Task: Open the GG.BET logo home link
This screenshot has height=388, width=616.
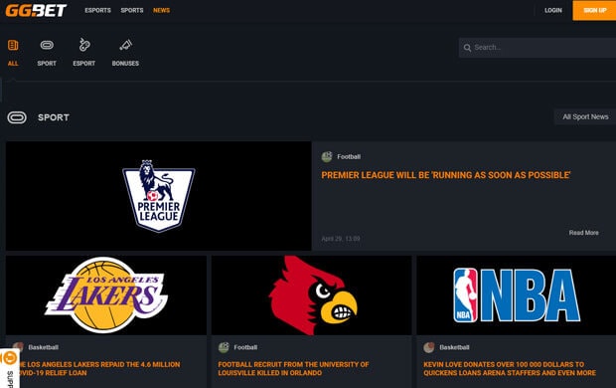Action: coord(36,10)
